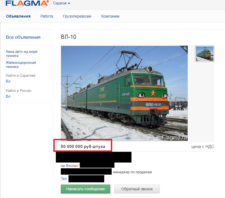Viewport: 225px width, 198px height.
Task: Reveal the Тел phone number link
Action: click(64, 179)
